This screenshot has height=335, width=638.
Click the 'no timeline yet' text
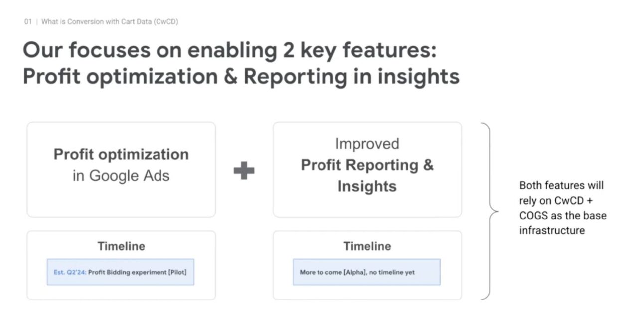point(392,272)
